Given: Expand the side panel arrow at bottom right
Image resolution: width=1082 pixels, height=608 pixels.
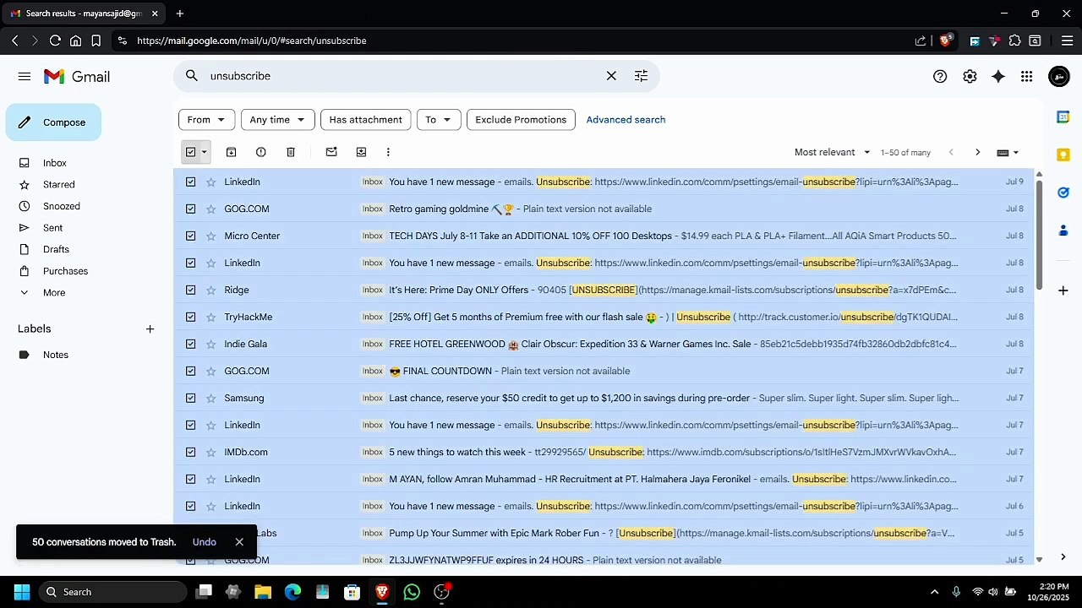Looking at the screenshot, I should click(x=1063, y=556).
